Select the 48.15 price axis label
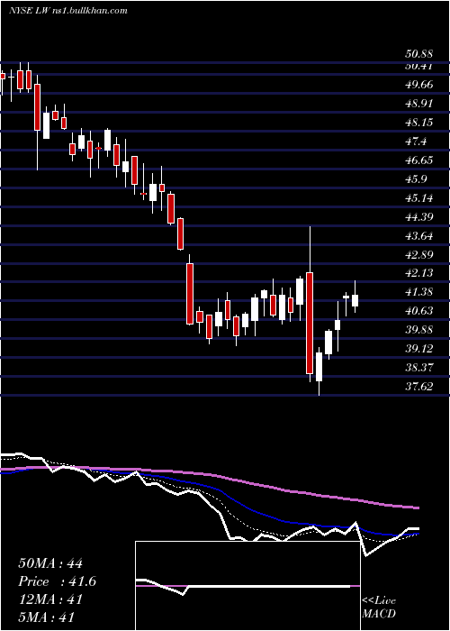Viewport: 450px width, 631px height. point(418,123)
